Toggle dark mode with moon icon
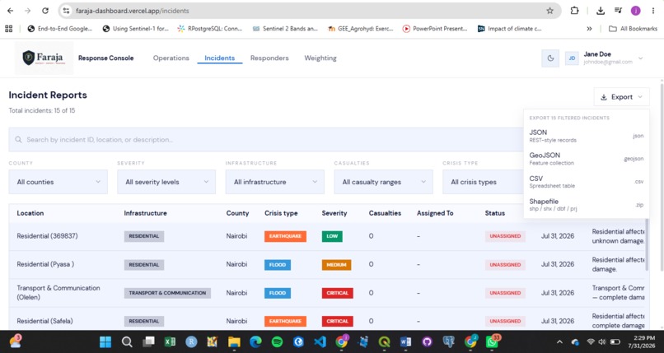 coord(550,58)
